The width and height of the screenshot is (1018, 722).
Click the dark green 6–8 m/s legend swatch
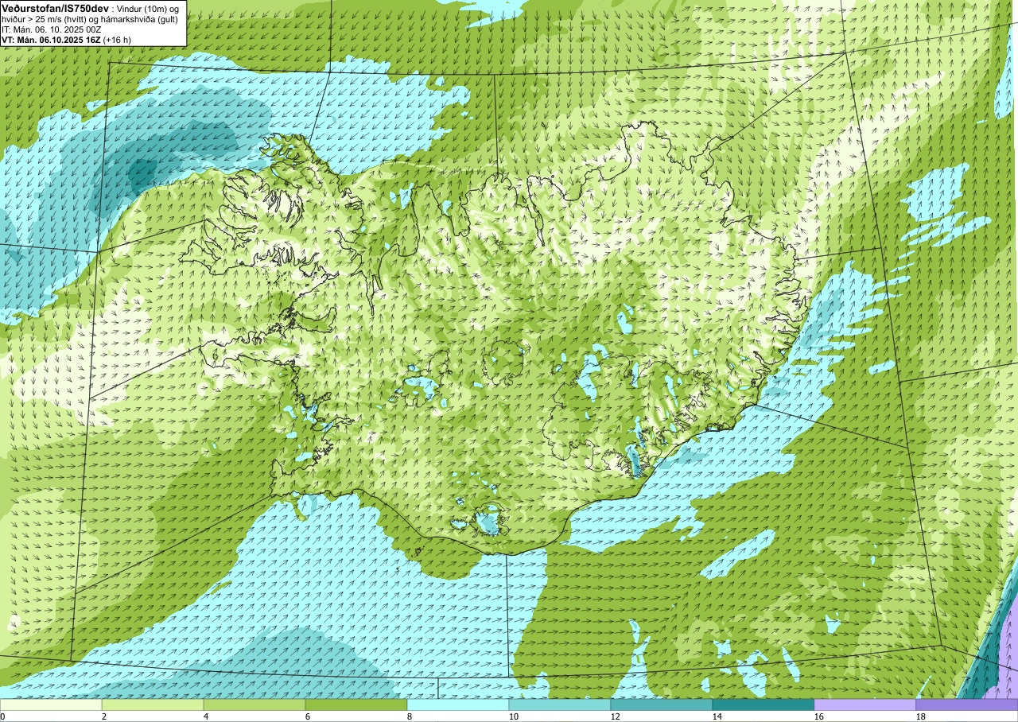(356, 705)
